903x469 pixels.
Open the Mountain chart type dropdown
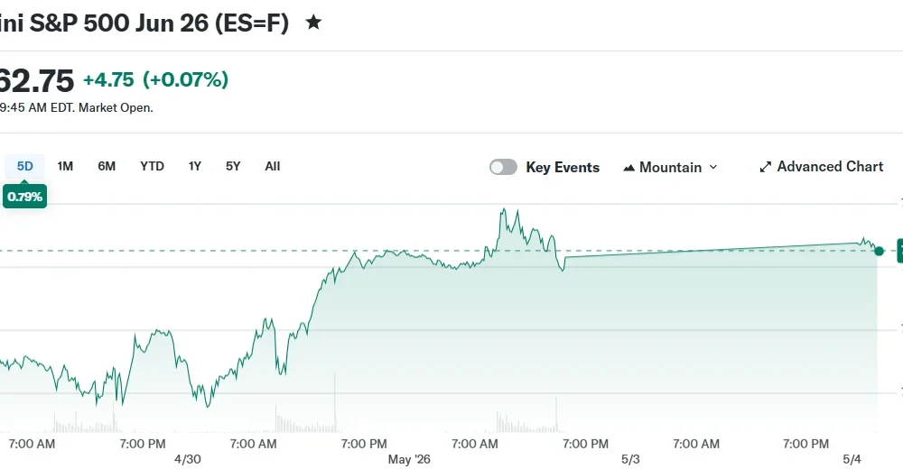671,167
